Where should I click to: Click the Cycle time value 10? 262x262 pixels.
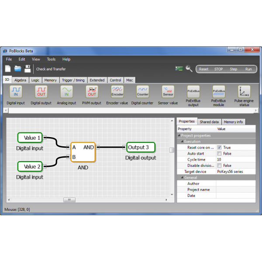236,159
